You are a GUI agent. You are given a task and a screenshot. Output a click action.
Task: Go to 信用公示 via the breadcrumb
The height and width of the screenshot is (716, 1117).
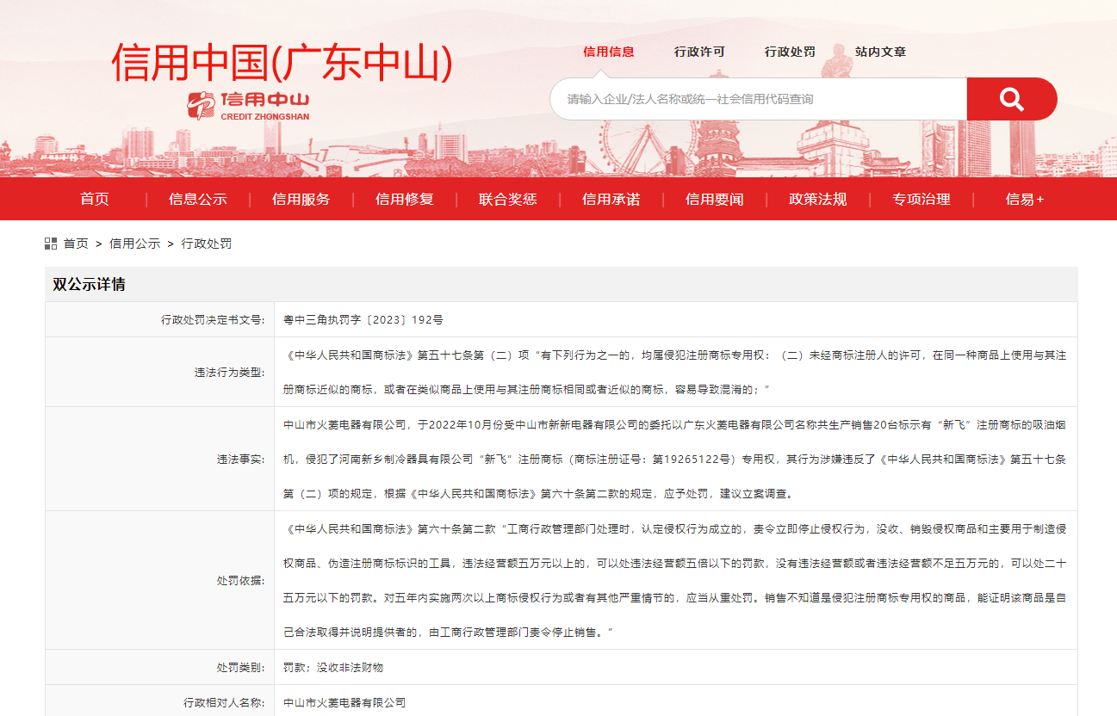click(135, 244)
